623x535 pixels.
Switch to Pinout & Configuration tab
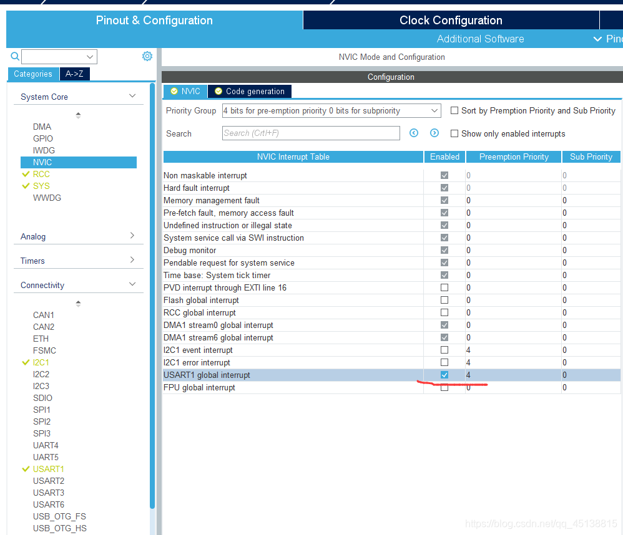(x=154, y=20)
